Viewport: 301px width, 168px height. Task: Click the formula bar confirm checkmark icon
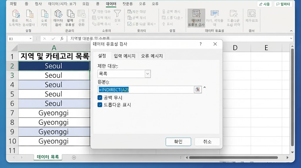53,39
